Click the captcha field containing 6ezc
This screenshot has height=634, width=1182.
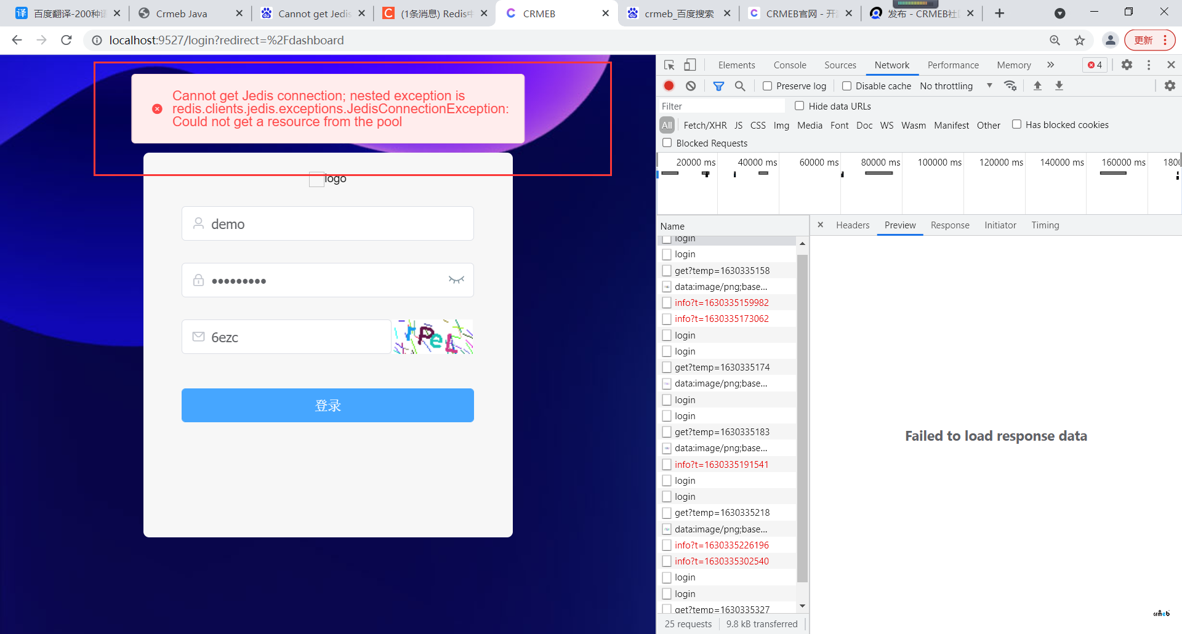[286, 337]
